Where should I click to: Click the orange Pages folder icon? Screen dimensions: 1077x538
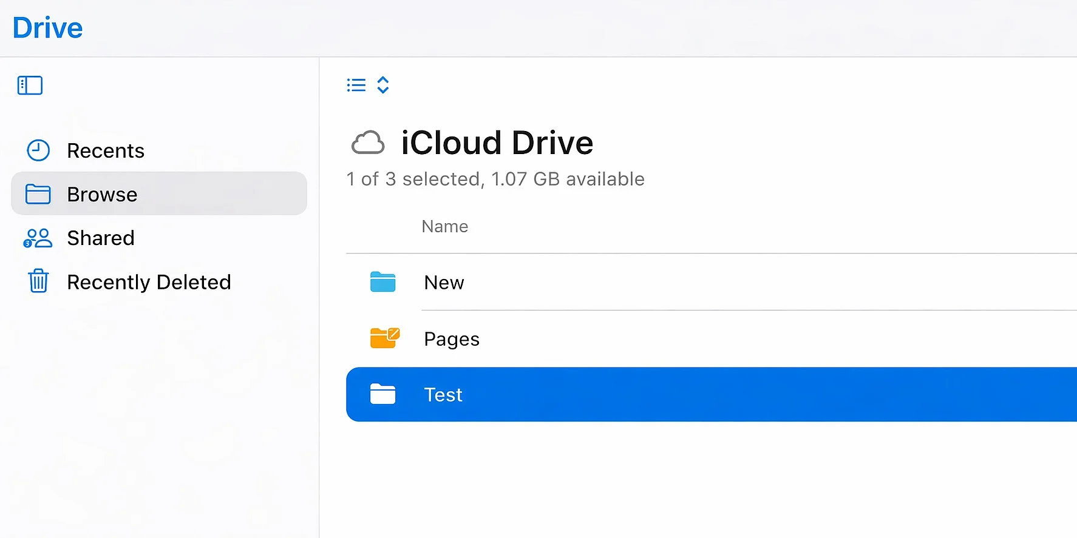click(385, 337)
